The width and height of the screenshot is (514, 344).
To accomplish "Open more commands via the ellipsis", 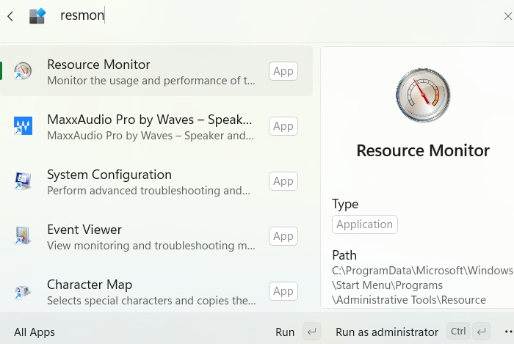I will pyautogui.click(x=509, y=332).
